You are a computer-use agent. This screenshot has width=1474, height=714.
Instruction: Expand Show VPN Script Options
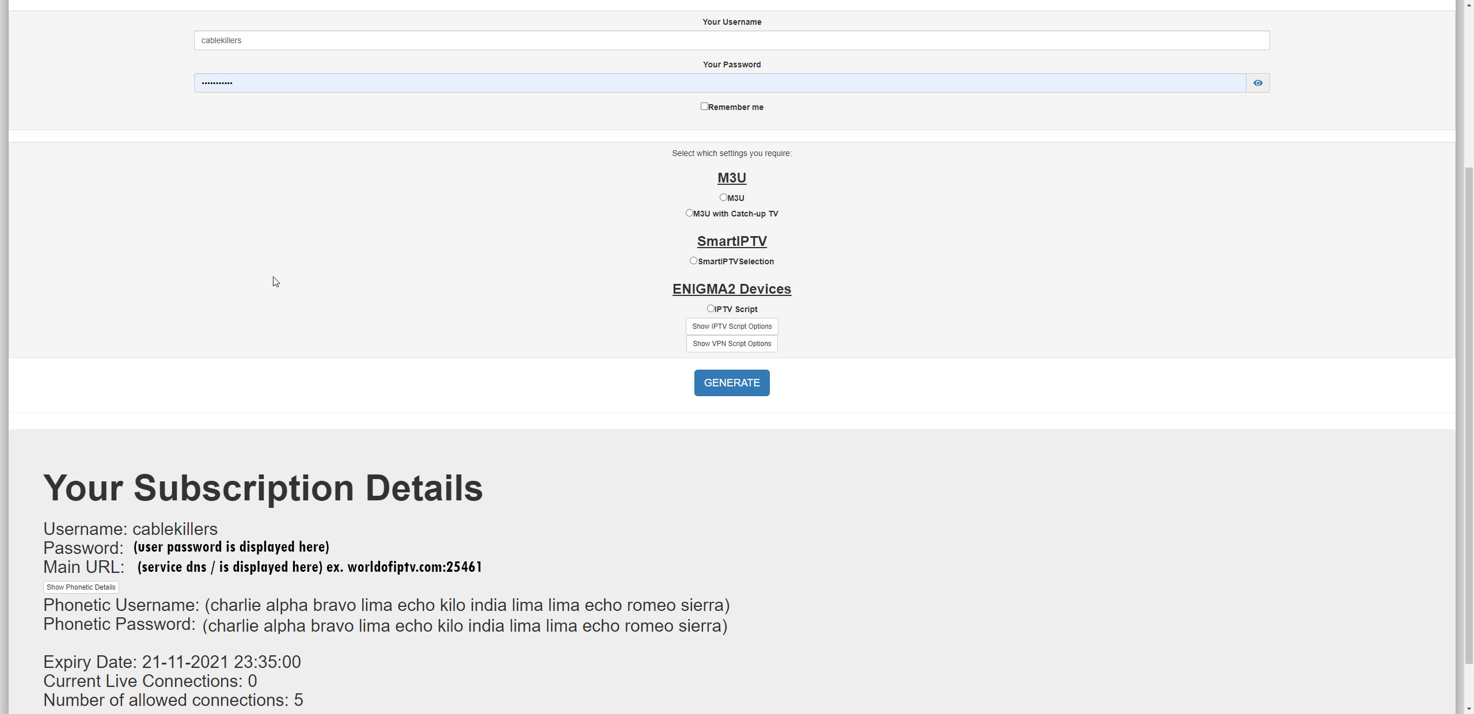tap(731, 344)
